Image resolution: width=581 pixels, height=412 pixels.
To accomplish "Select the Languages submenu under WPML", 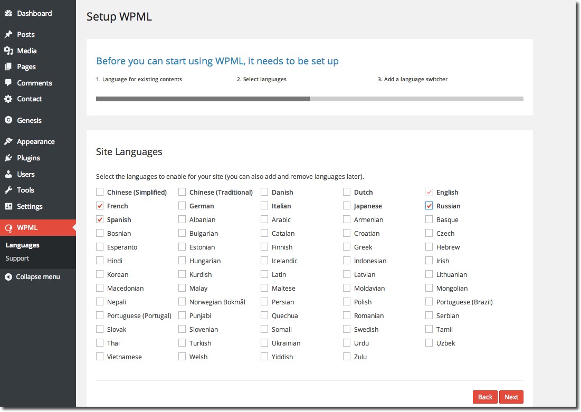I will point(22,245).
